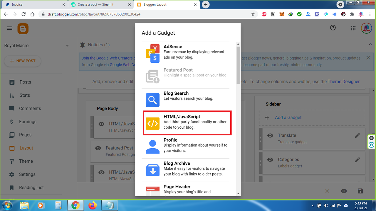
Task: Click the gadget list scrollbar thumb
Action: 238,65
